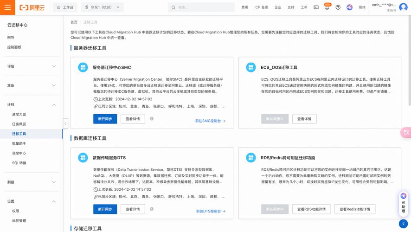Open 向导 in the sidebar
The height and width of the screenshot is (232, 411).
coord(11,38)
